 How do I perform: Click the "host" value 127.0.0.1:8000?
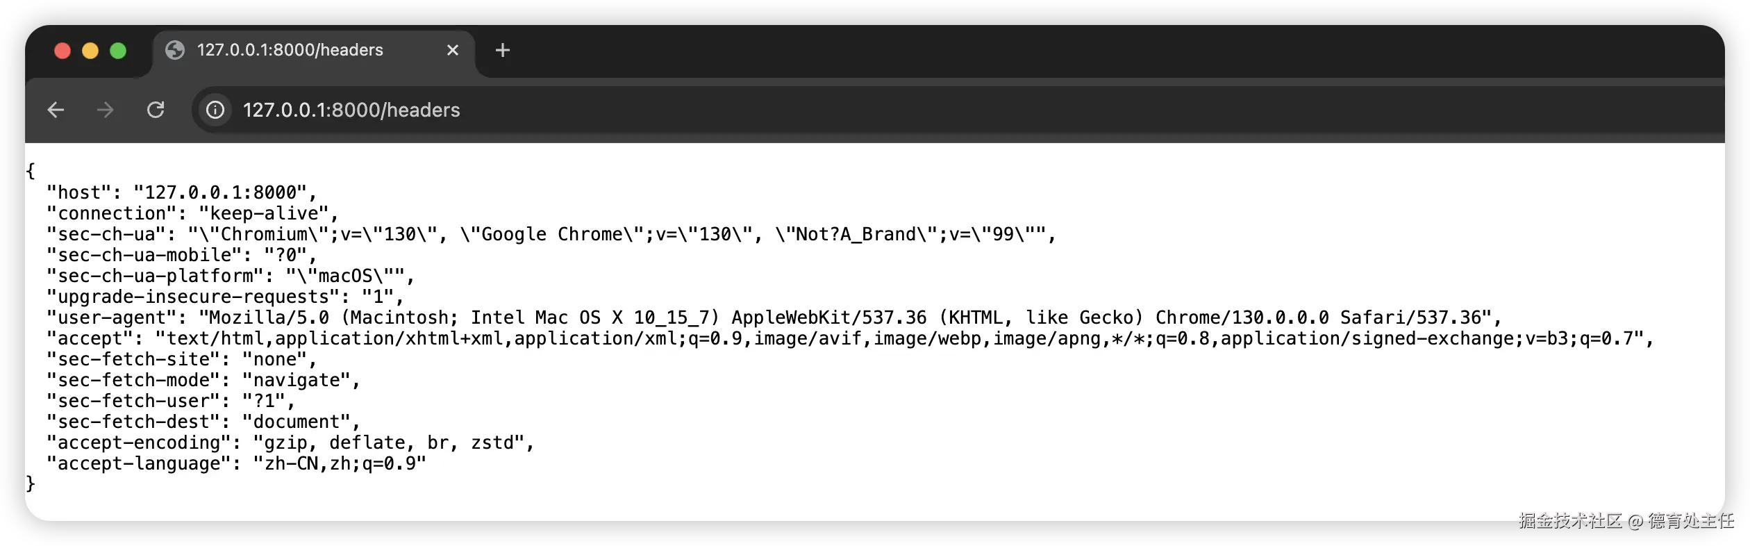point(220,192)
